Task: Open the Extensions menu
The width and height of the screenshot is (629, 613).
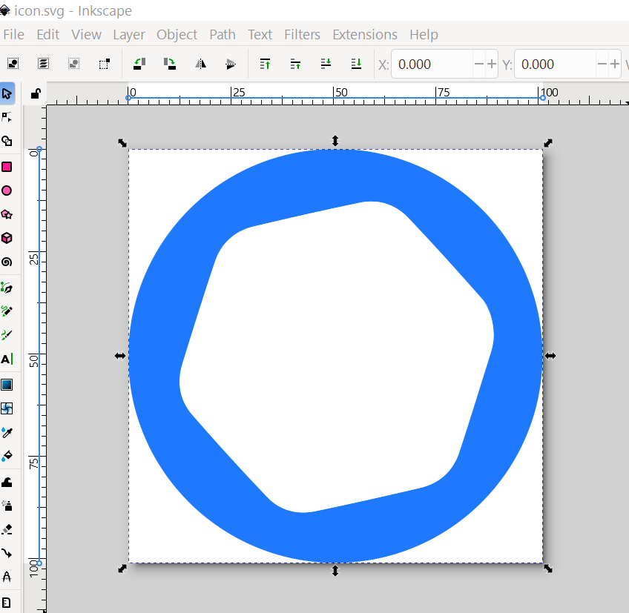Action: pos(364,34)
